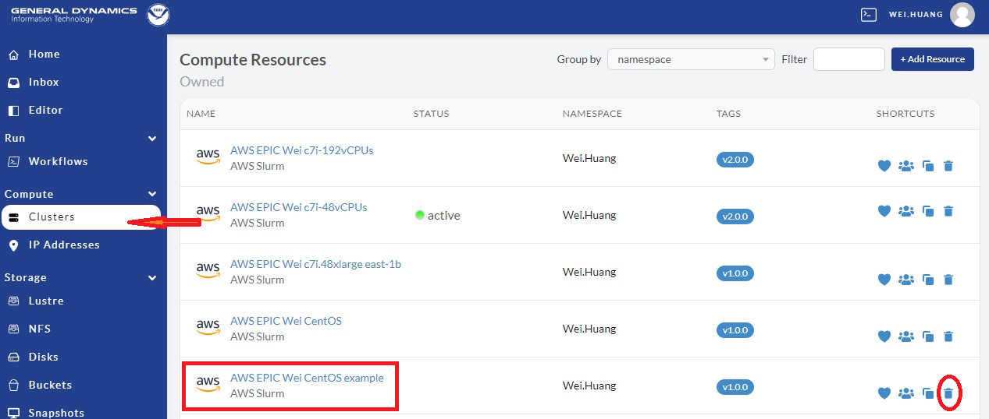
Task: Click share icon in AWS EPIC Wei CentOS row
Action: pos(906,336)
